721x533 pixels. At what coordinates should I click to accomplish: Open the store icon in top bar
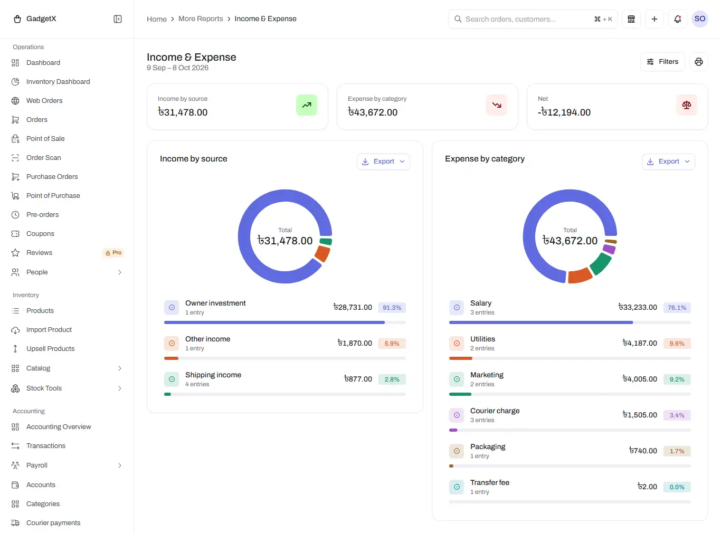pyautogui.click(x=631, y=19)
